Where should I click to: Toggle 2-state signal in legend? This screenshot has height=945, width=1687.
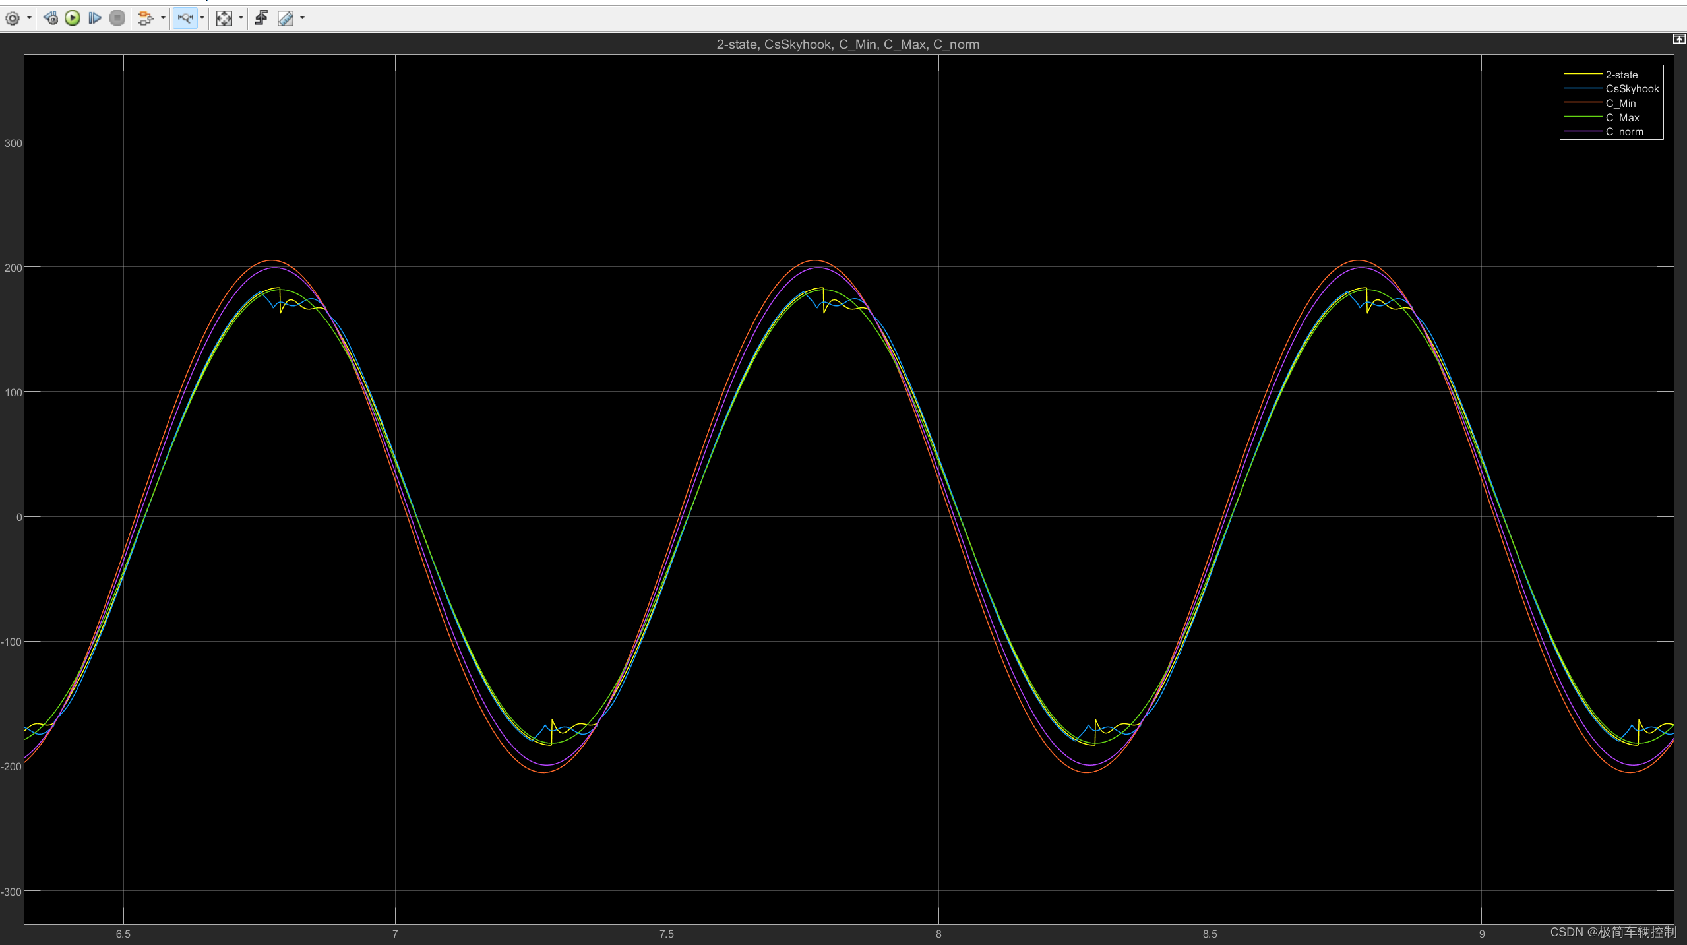pos(1621,75)
